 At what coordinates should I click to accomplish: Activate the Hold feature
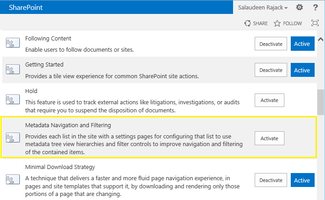(270, 100)
